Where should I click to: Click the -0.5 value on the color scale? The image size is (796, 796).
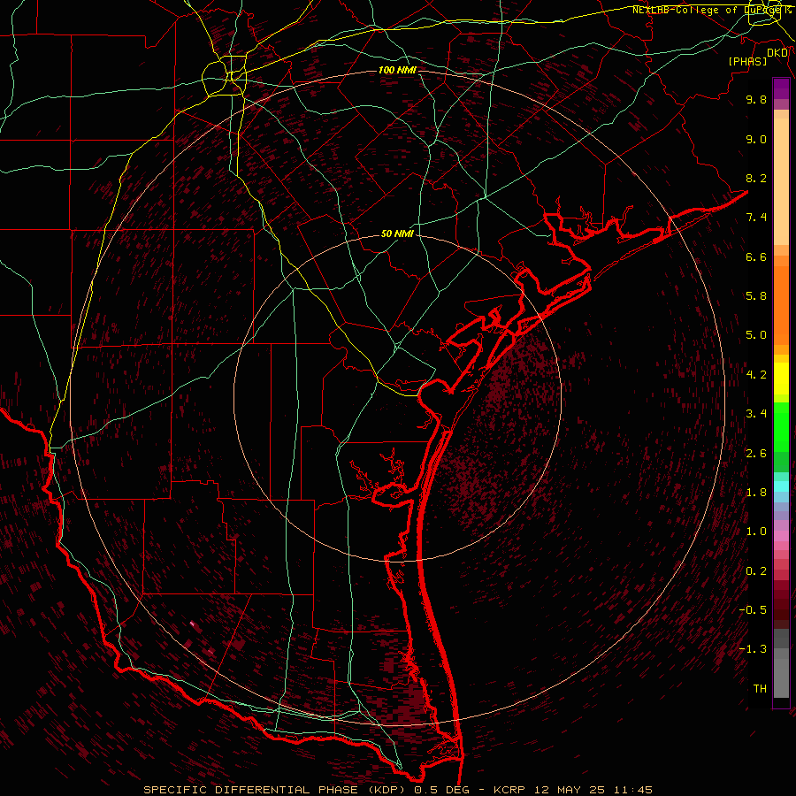click(753, 610)
